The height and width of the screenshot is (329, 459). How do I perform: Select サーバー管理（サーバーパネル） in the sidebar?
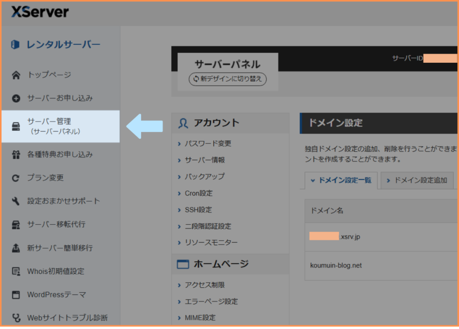click(61, 126)
